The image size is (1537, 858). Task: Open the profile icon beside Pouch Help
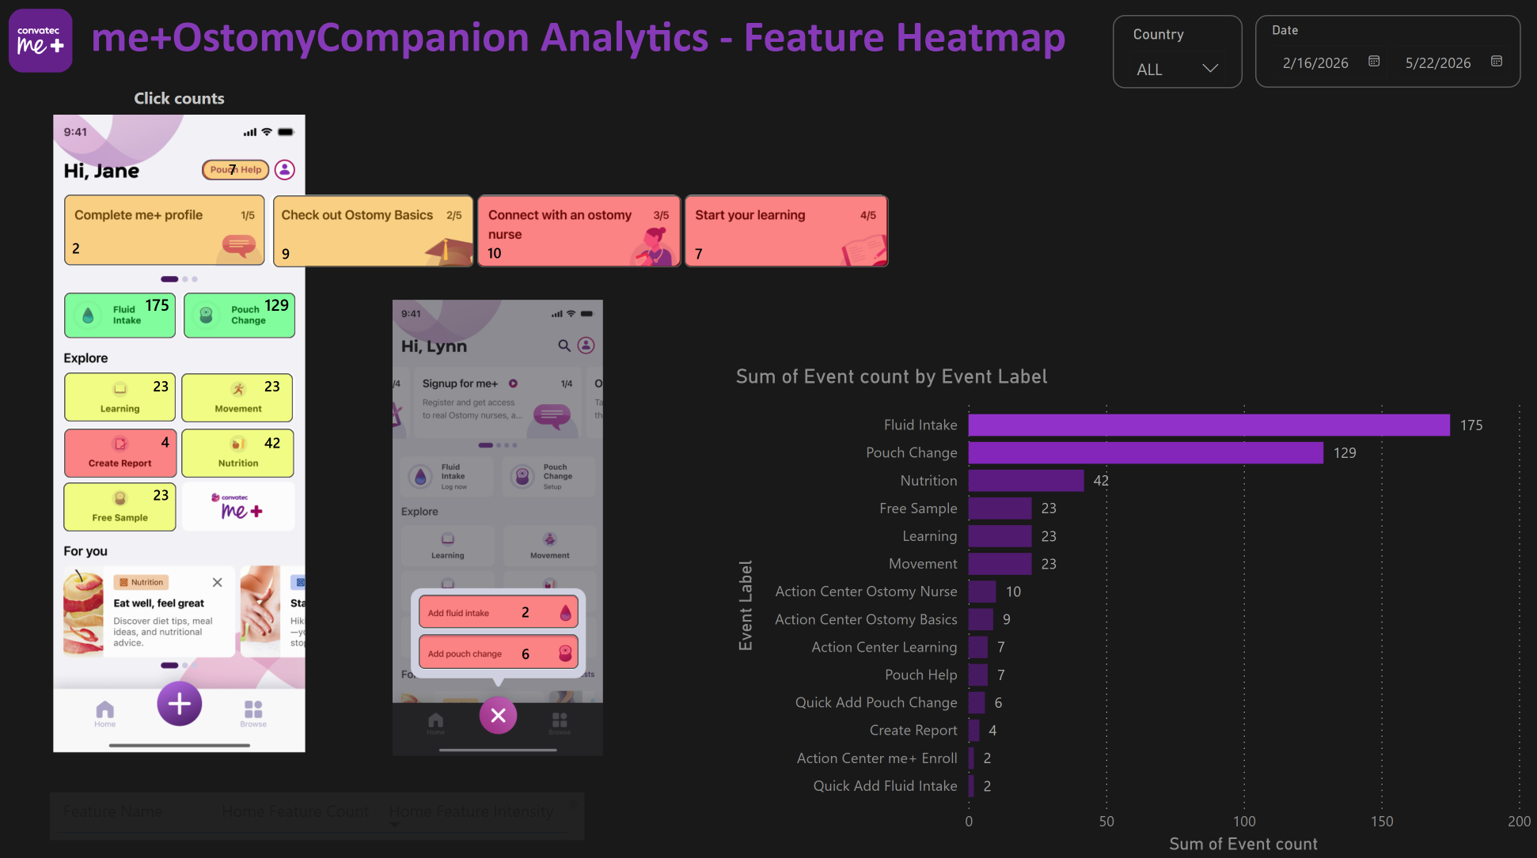coord(285,169)
